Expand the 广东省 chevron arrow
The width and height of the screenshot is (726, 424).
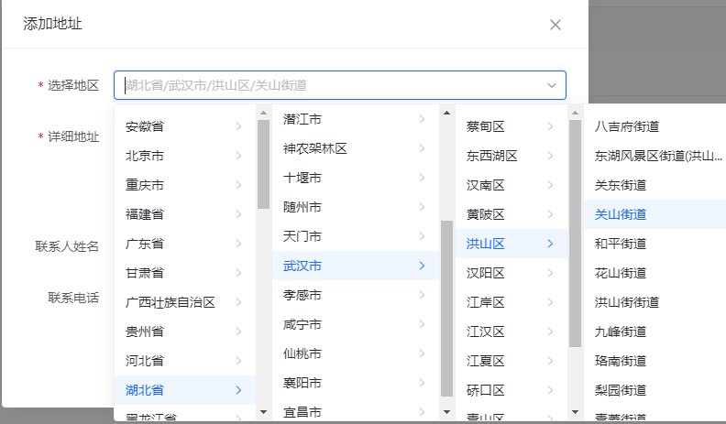pyautogui.click(x=238, y=244)
